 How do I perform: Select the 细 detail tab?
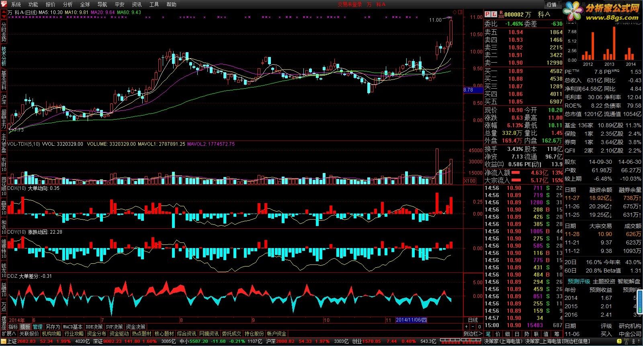(508, 334)
